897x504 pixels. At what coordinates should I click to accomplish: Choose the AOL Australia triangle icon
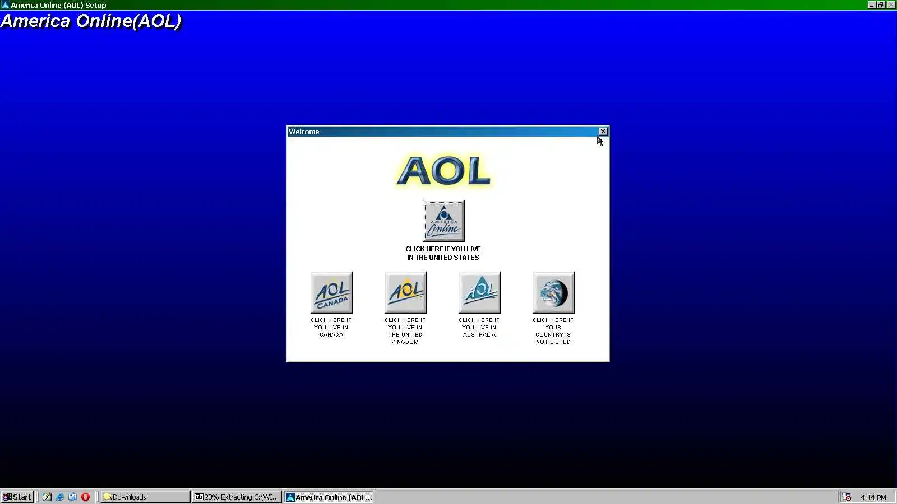479,293
